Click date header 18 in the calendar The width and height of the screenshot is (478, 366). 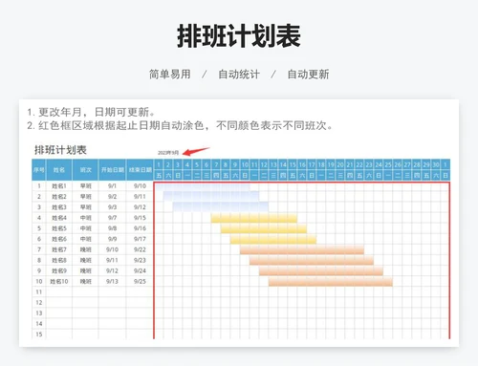pyautogui.click(x=321, y=164)
